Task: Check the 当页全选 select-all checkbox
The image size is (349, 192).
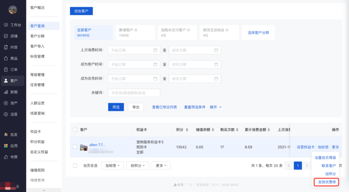Action: pyautogui.click(x=75, y=165)
